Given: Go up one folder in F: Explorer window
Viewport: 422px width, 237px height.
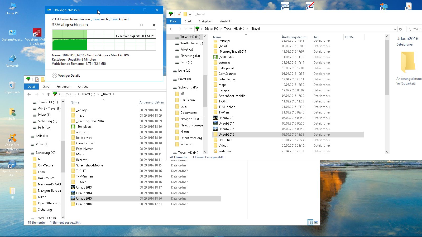Looking at the screenshot, I should (49, 94).
